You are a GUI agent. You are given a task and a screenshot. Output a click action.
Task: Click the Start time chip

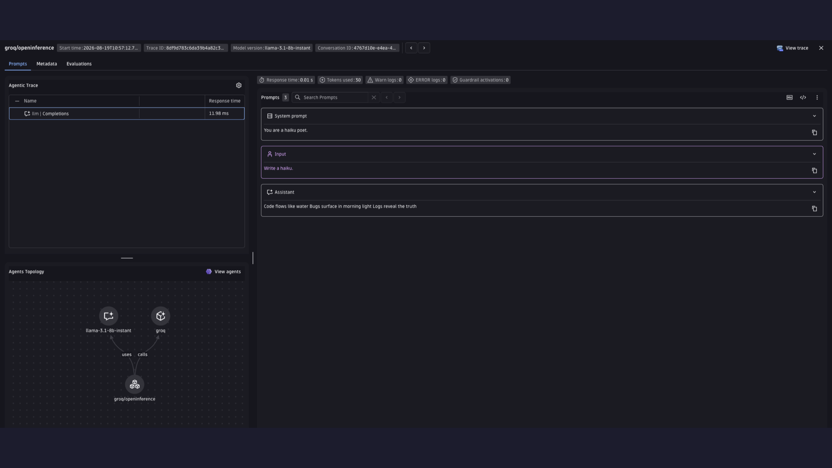click(99, 48)
